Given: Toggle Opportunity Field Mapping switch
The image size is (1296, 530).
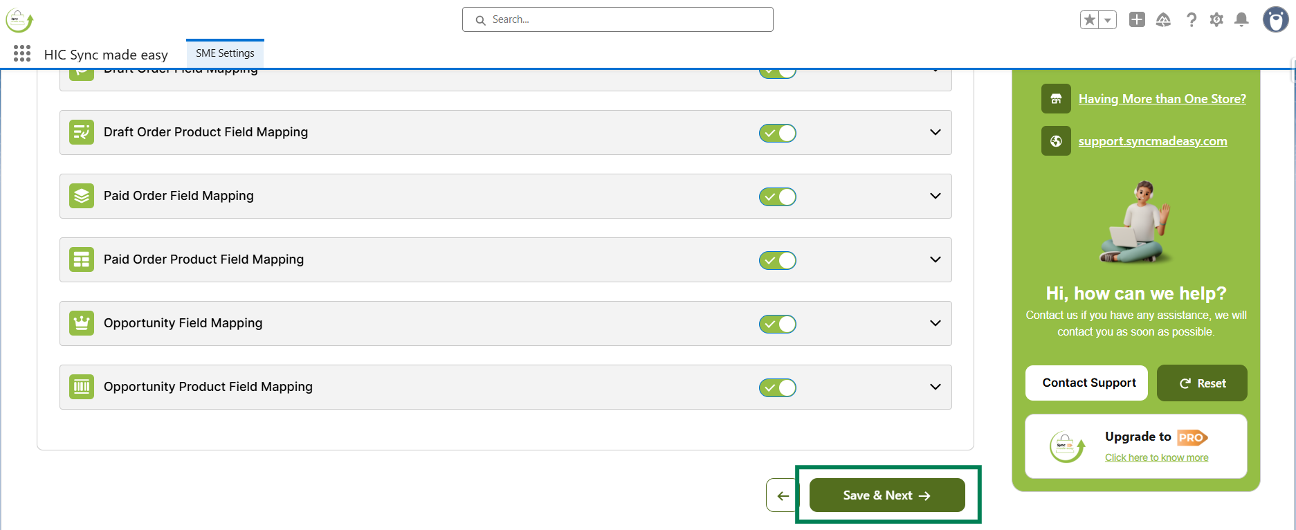Looking at the screenshot, I should point(778,324).
